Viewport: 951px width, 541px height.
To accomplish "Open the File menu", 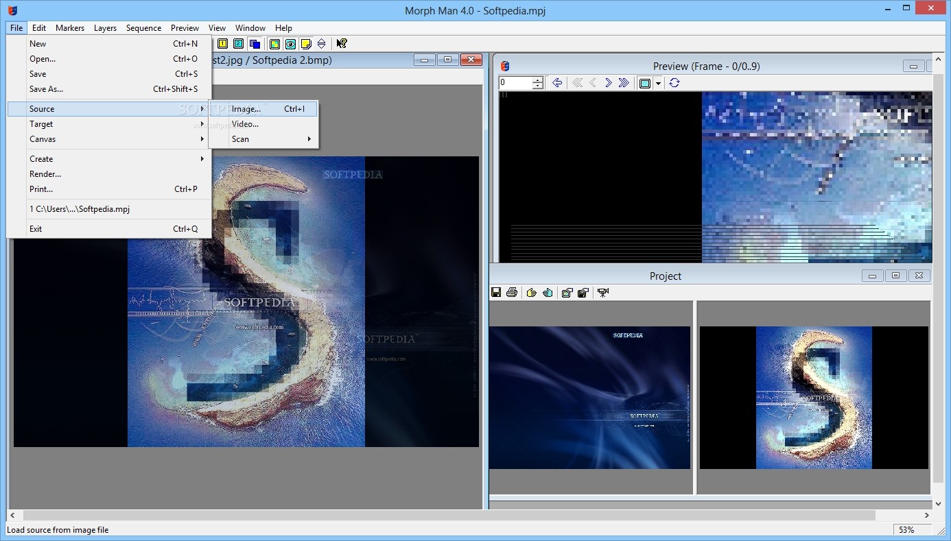I will click(16, 28).
